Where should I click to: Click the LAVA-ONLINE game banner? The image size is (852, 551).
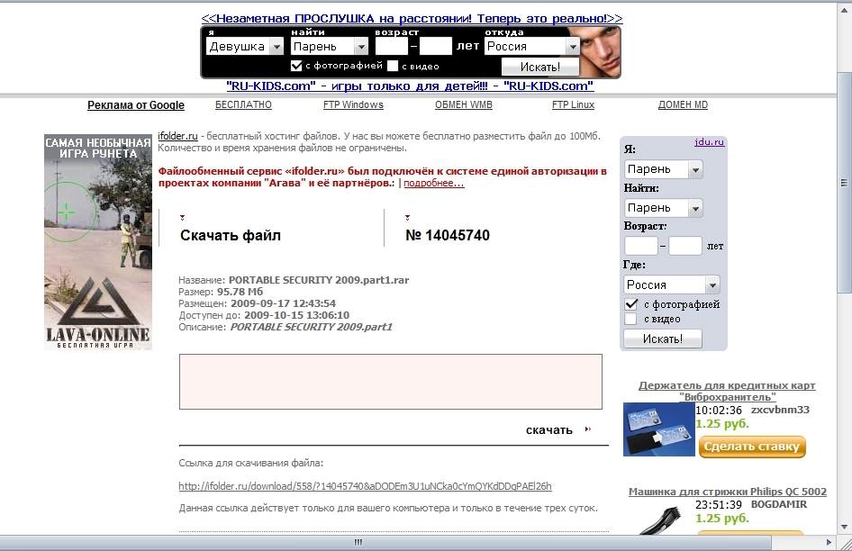(x=98, y=242)
